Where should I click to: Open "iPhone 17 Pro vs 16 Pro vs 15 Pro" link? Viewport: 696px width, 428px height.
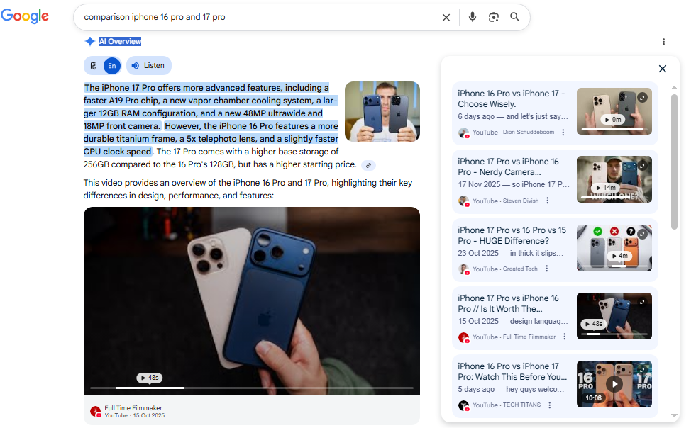coord(511,235)
